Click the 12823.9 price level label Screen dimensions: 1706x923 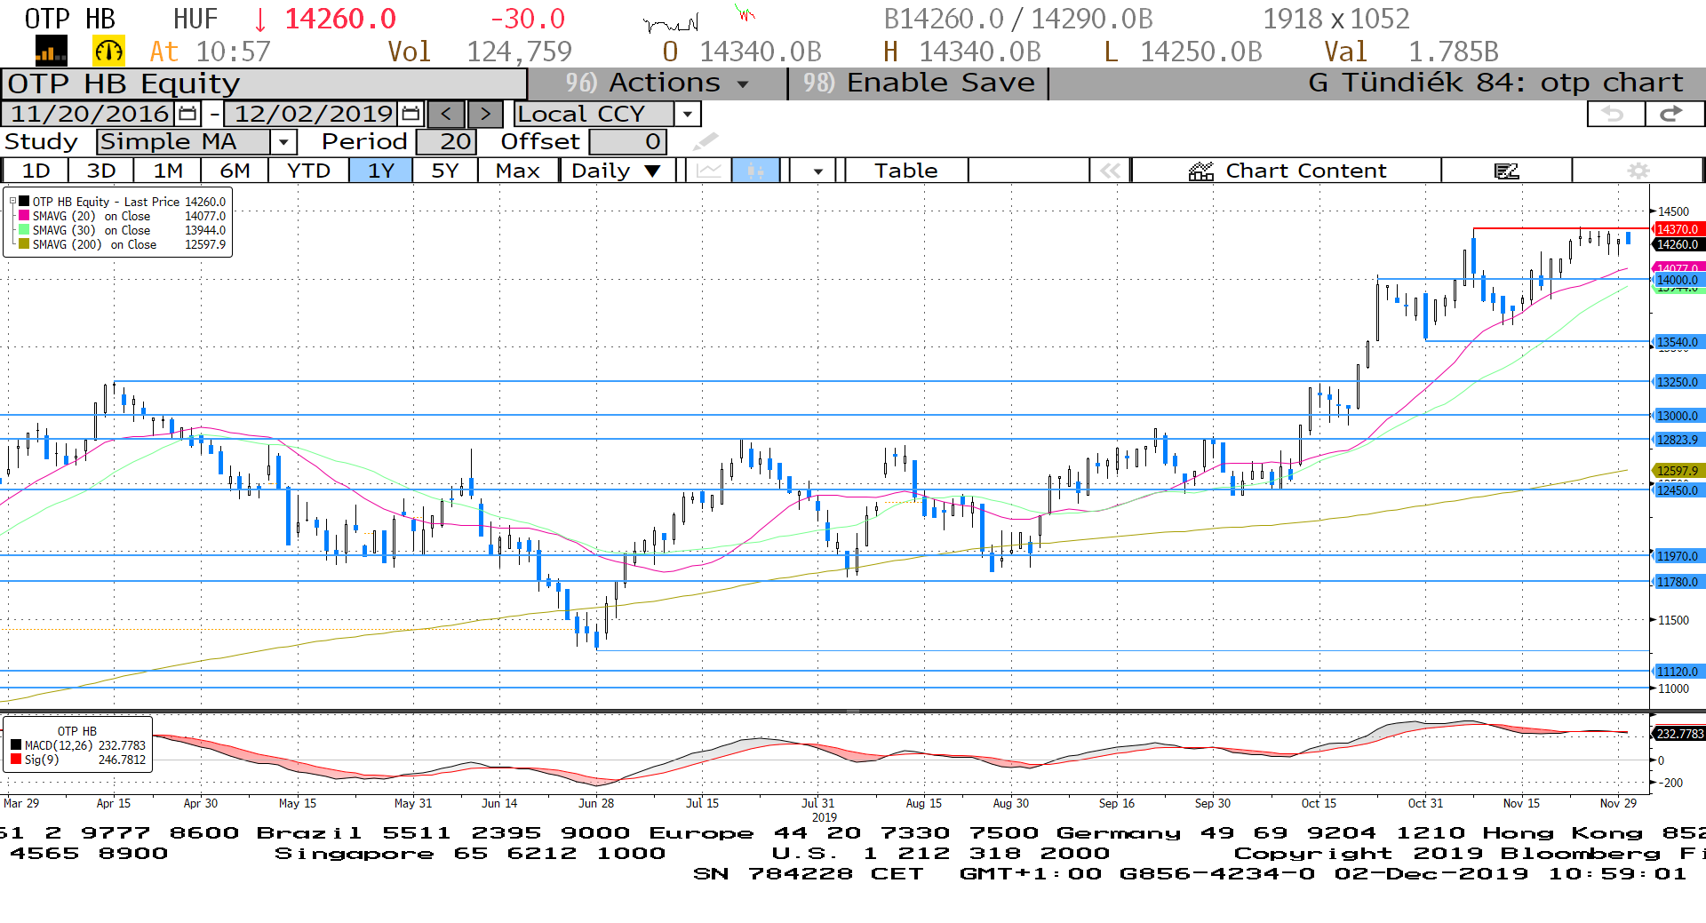click(x=1678, y=440)
